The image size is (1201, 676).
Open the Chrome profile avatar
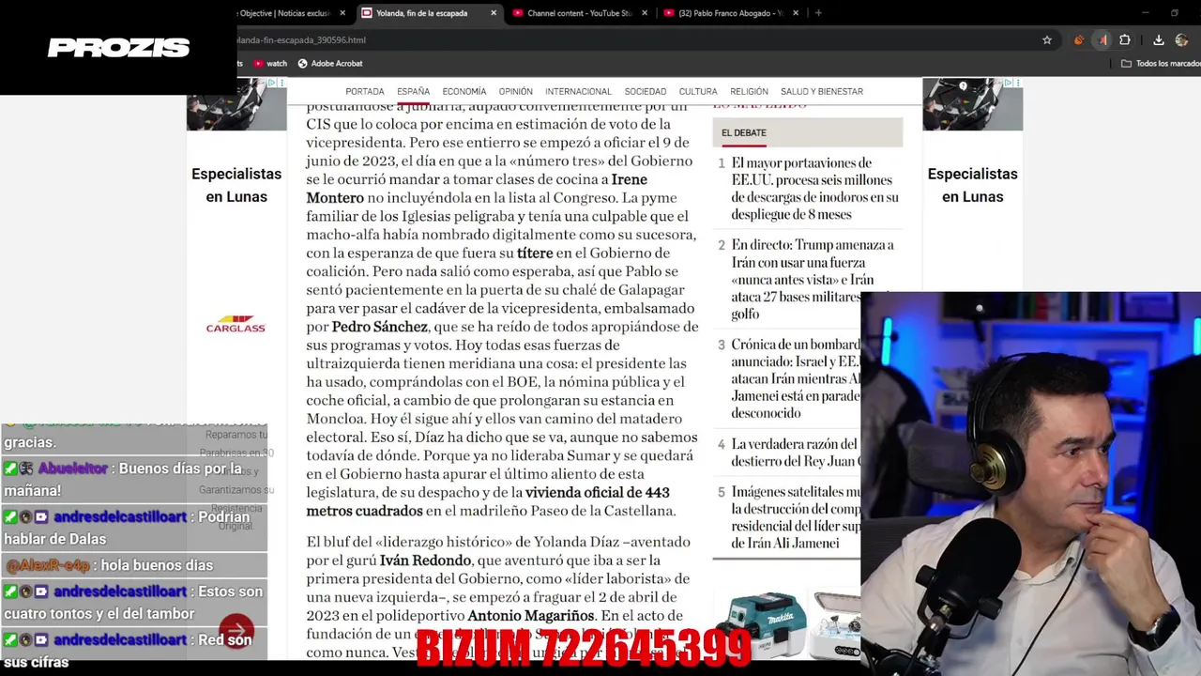1182,40
